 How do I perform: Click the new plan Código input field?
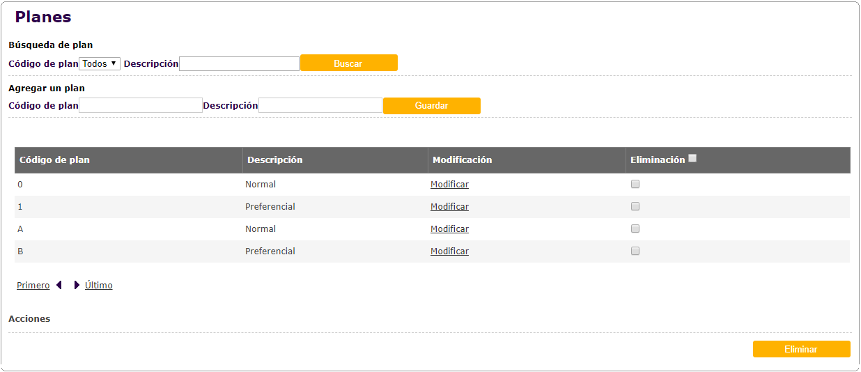(141, 106)
